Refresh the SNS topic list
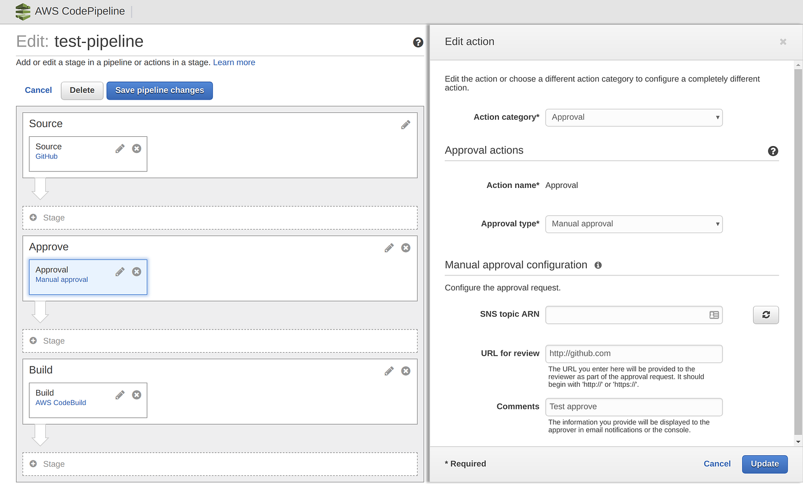The height and width of the screenshot is (484, 803). pyautogui.click(x=766, y=314)
